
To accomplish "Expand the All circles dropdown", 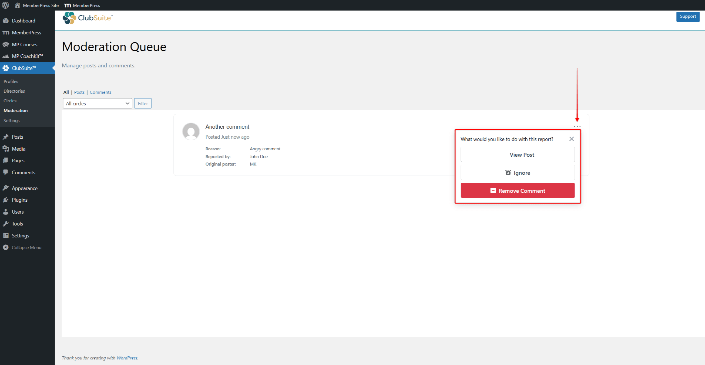I will click(97, 103).
